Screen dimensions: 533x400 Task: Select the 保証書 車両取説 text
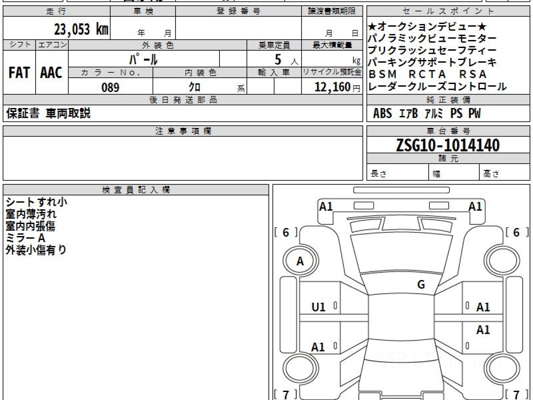click(x=48, y=113)
